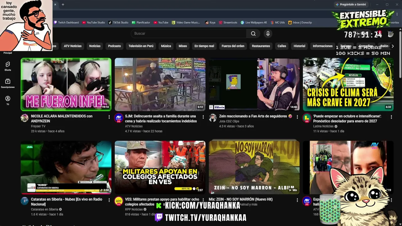The width and height of the screenshot is (402, 226).
Task: Open the Video Game Music bookmark
Action: click(186, 23)
